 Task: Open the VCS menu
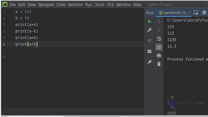[x=110, y=5]
